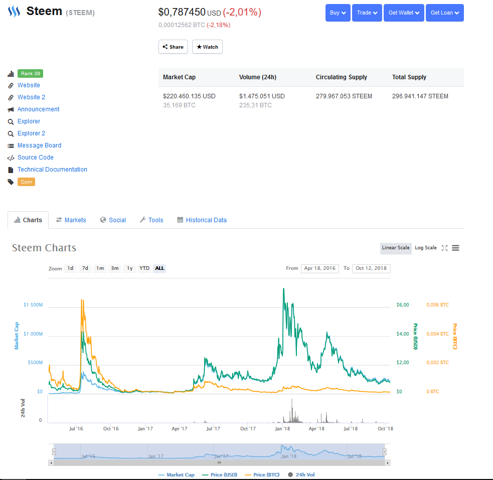Toggle the Price (BTC) legend series

click(262, 474)
